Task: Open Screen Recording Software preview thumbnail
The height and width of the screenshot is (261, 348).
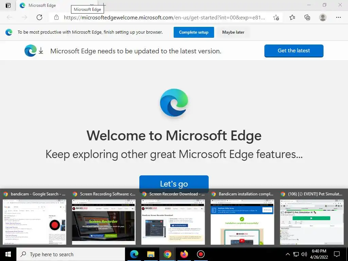Action: pos(104,222)
